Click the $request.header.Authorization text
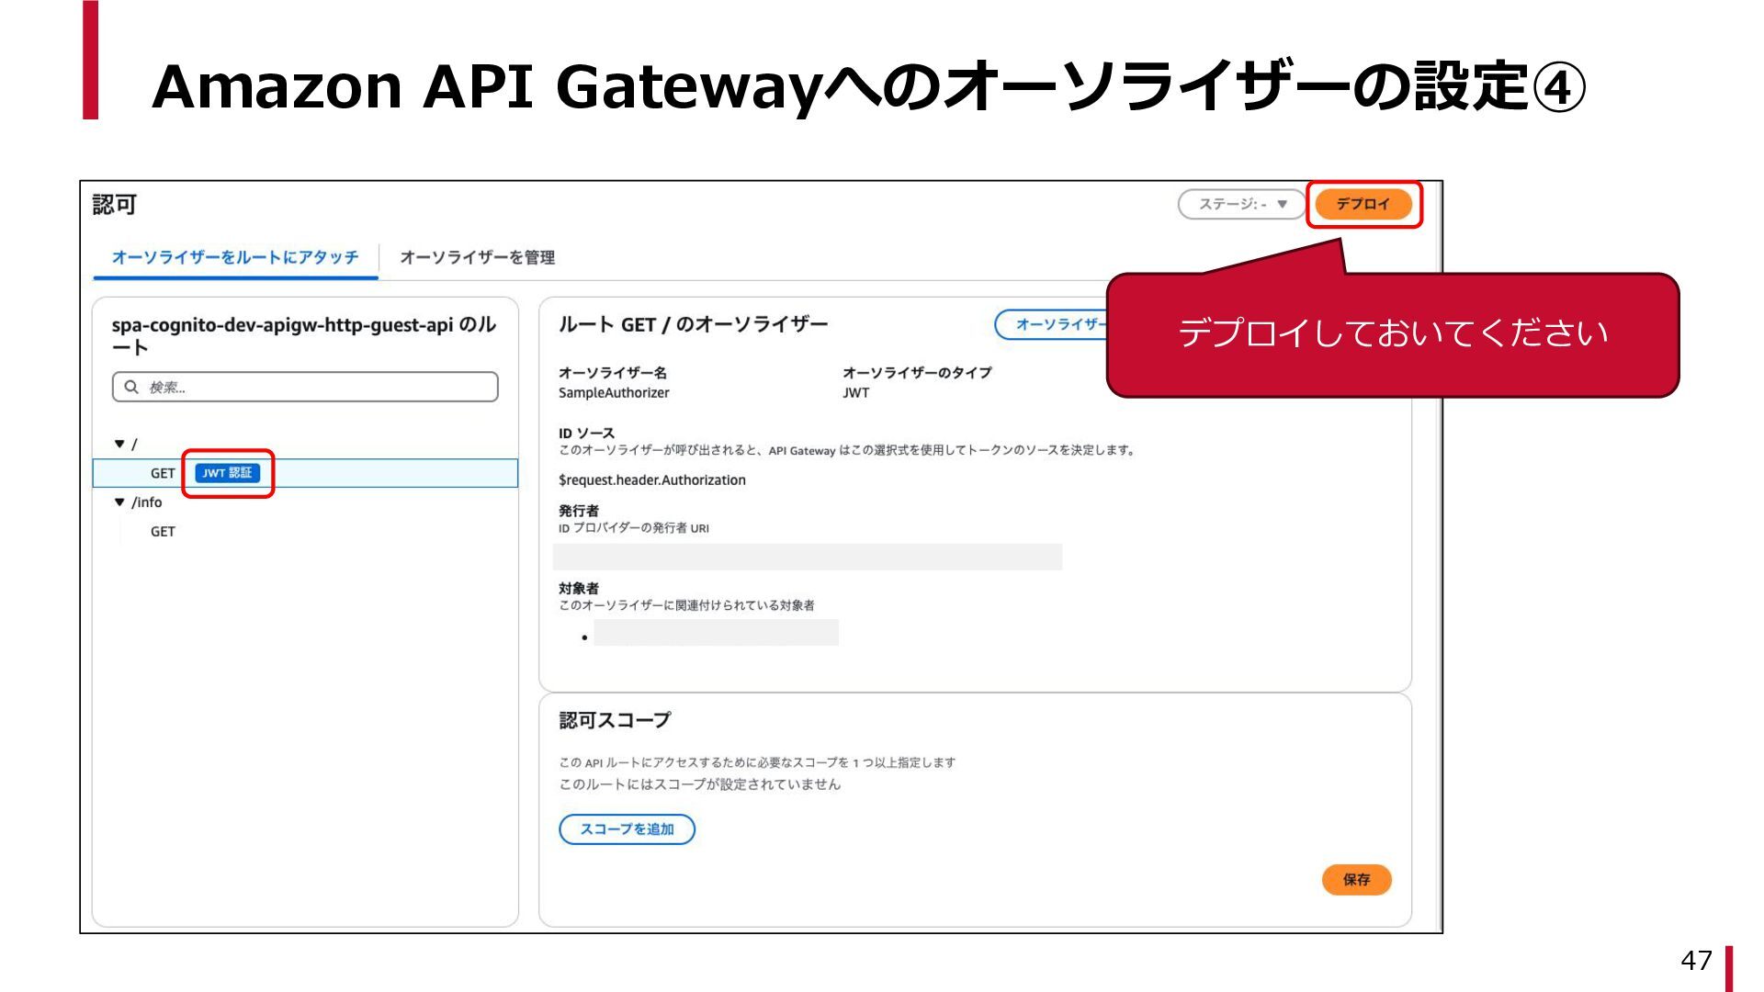 (651, 480)
